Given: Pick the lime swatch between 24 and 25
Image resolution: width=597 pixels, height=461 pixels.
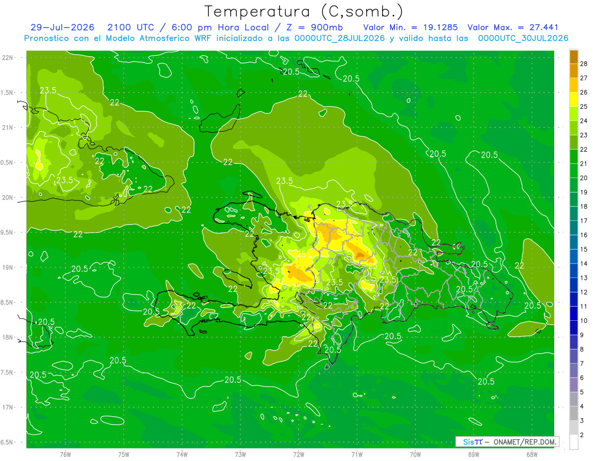Looking at the screenshot, I should pos(574,114).
